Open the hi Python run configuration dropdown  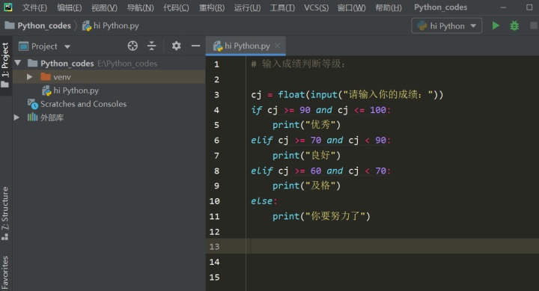446,25
